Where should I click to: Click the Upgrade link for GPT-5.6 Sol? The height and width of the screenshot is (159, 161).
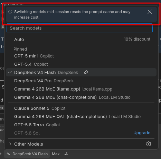142,133
